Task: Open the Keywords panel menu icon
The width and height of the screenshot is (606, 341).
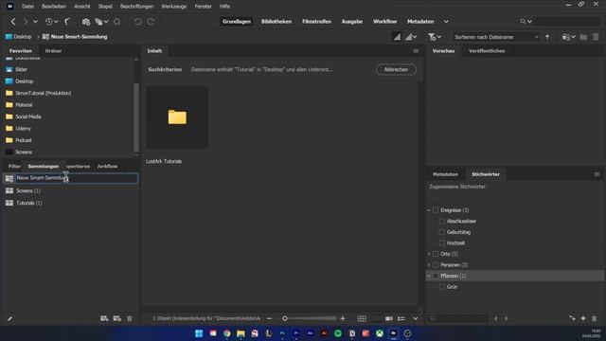Action: point(597,174)
